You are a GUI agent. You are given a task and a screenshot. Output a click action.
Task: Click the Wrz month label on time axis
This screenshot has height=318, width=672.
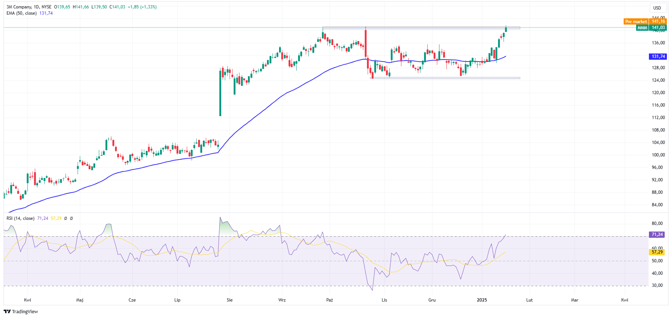[282, 300]
